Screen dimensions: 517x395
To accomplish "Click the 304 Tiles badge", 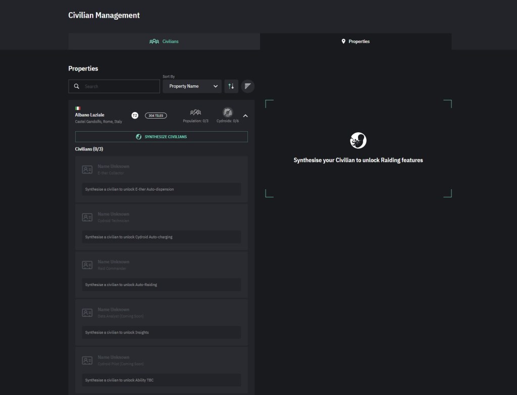I will click(156, 116).
